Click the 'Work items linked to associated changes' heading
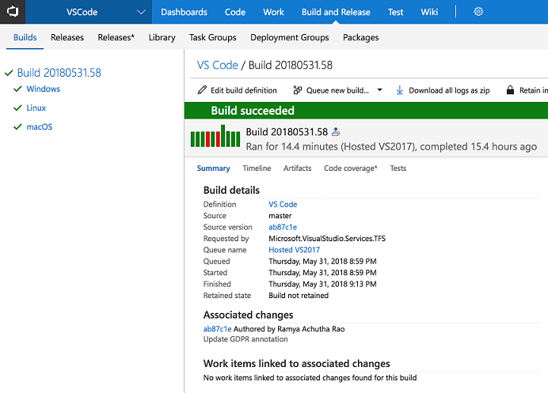Image resolution: width=548 pixels, height=393 pixels. [x=296, y=364]
